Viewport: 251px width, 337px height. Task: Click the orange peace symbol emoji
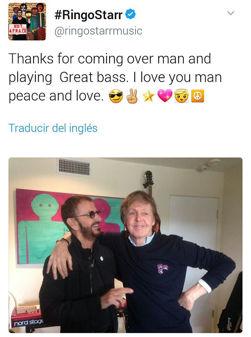198,96
